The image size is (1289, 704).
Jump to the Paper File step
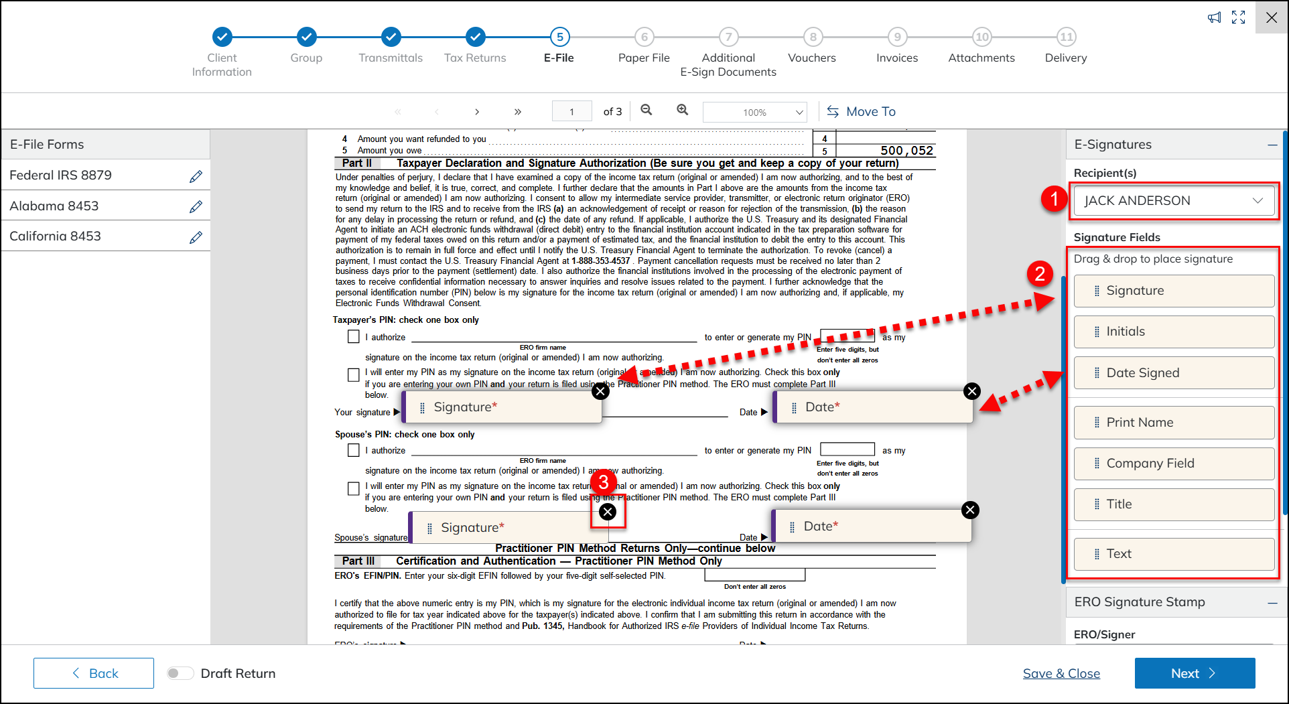644,37
